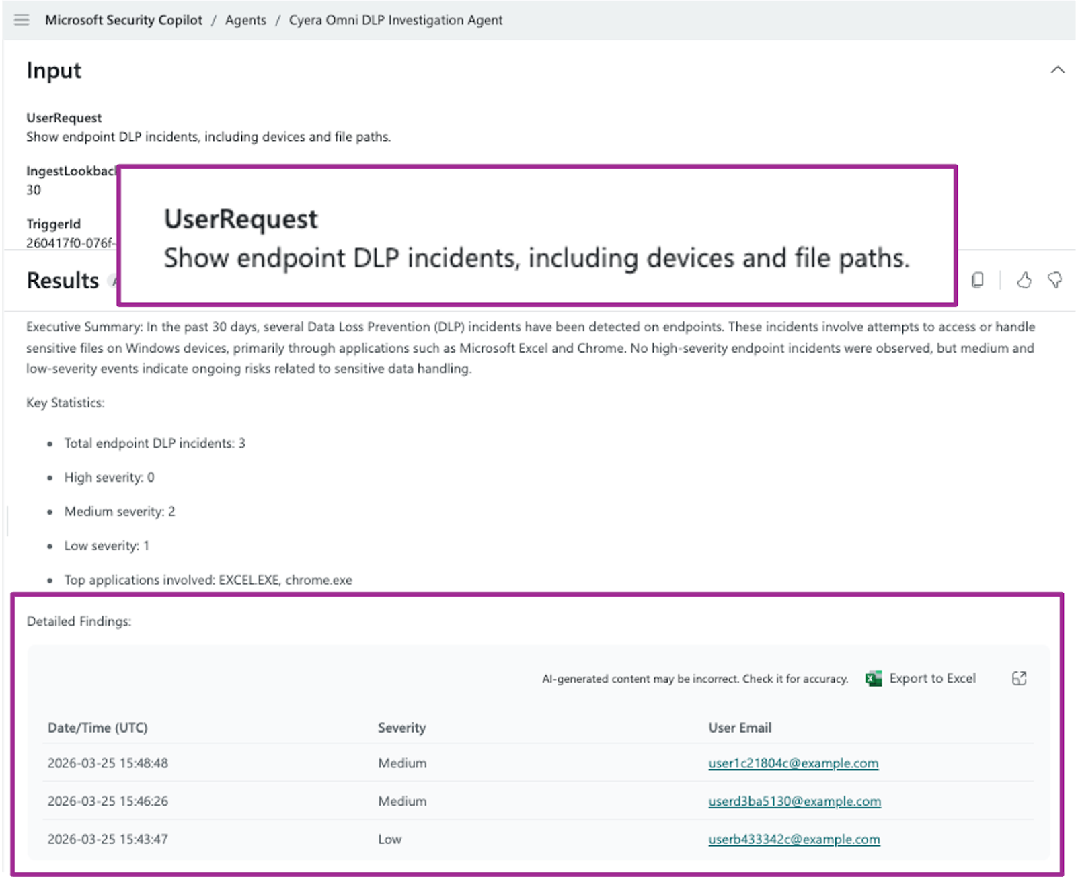Screen dimensions: 1076x879
Task: Collapse the Input section chevron
Action: [1057, 70]
